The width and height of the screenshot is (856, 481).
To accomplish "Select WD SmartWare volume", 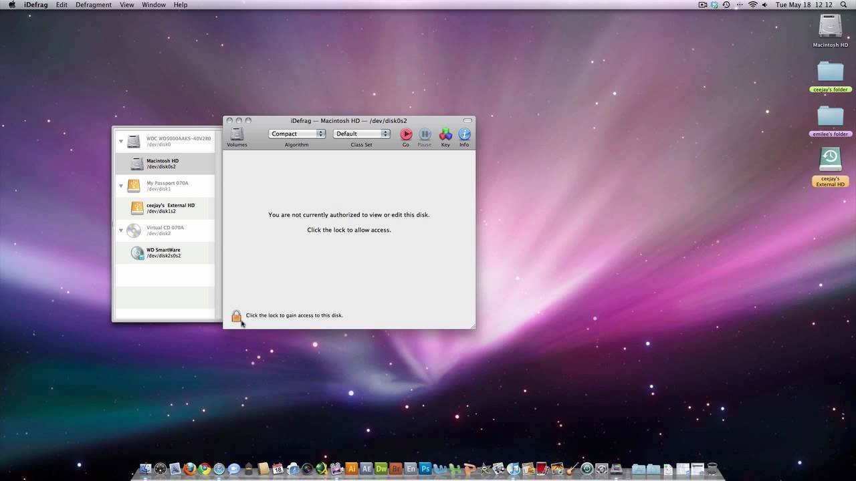I will pos(163,253).
